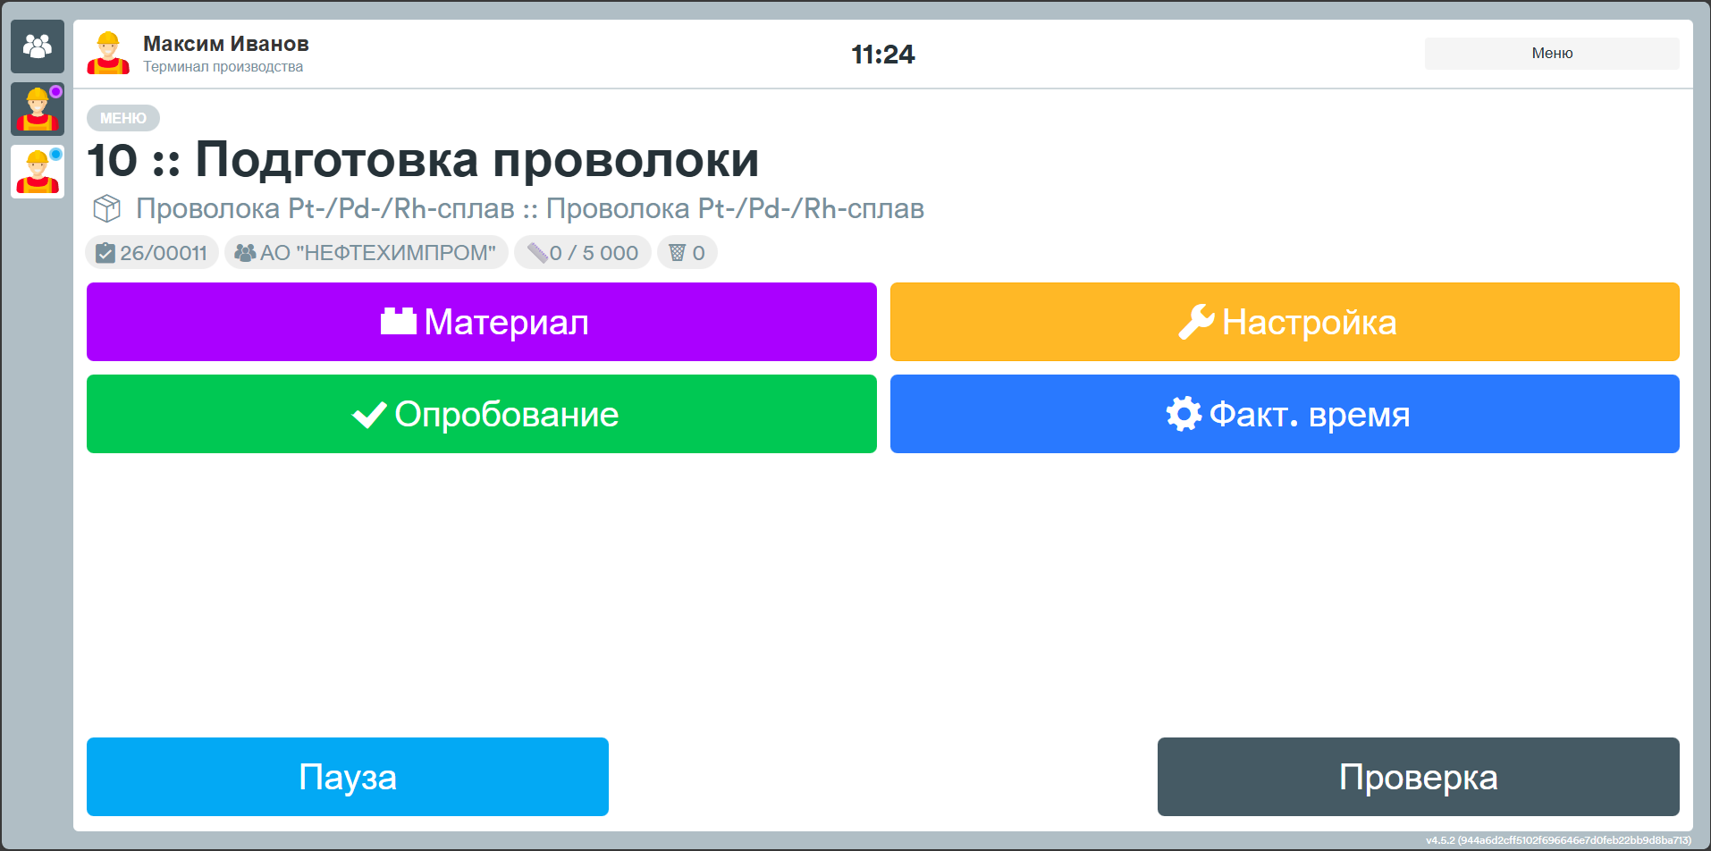This screenshot has height=851, width=1711.
Task: Click the people icon in customer tag
Action: (x=245, y=253)
